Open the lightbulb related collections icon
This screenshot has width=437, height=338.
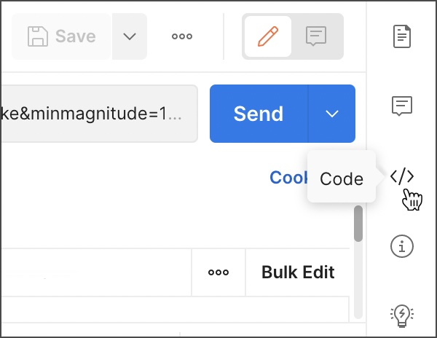pos(402,315)
